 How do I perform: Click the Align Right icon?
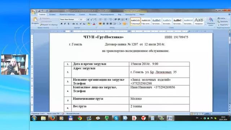pos(108,24)
